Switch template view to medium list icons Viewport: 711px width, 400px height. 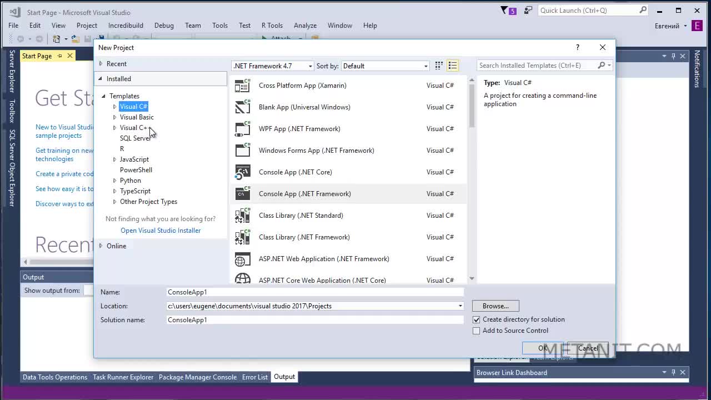pos(453,66)
